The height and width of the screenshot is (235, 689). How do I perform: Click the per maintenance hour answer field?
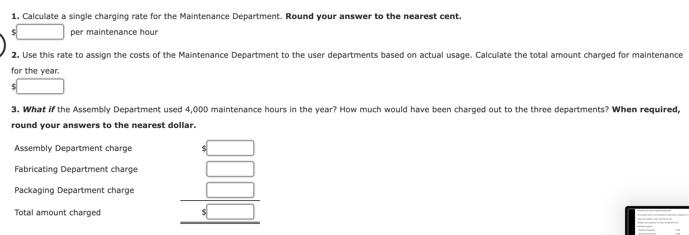click(x=40, y=32)
